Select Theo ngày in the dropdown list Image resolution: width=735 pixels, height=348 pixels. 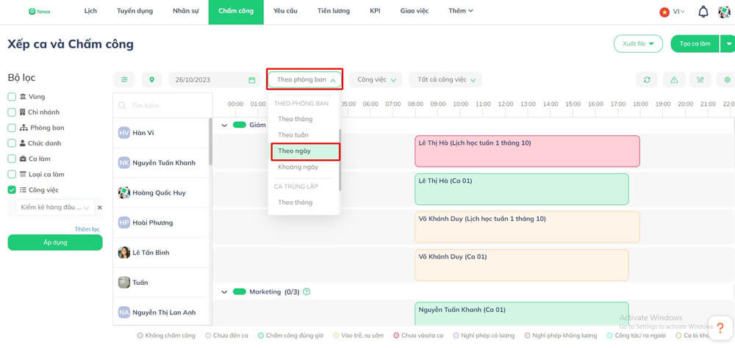pos(305,151)
